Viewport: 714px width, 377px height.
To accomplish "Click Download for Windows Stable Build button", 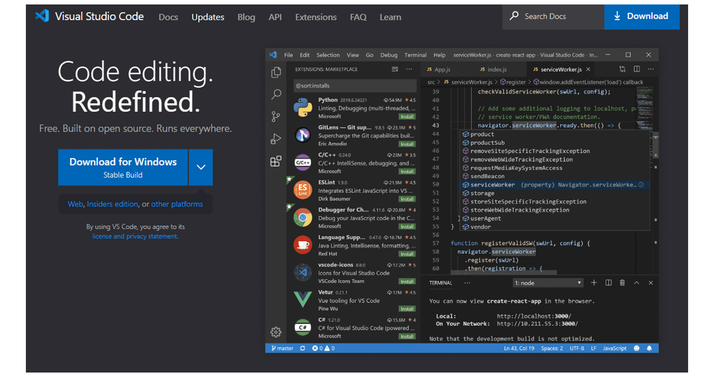I will coord(123,167).
